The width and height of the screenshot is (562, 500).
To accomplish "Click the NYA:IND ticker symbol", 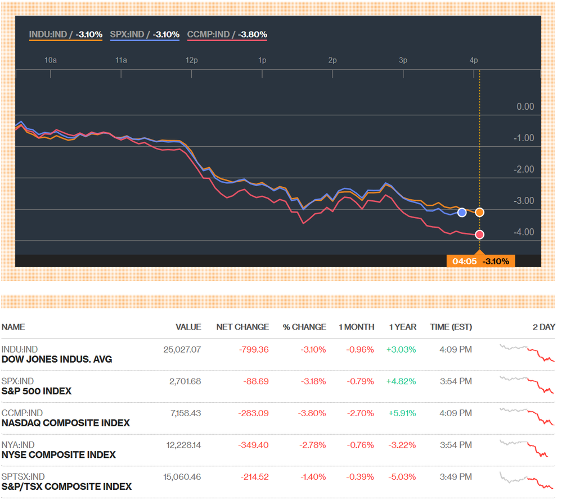I will 18,445.
